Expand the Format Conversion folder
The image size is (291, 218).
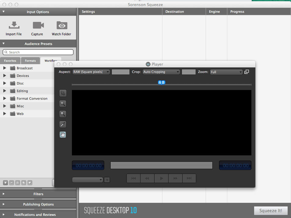coord(5,99)
